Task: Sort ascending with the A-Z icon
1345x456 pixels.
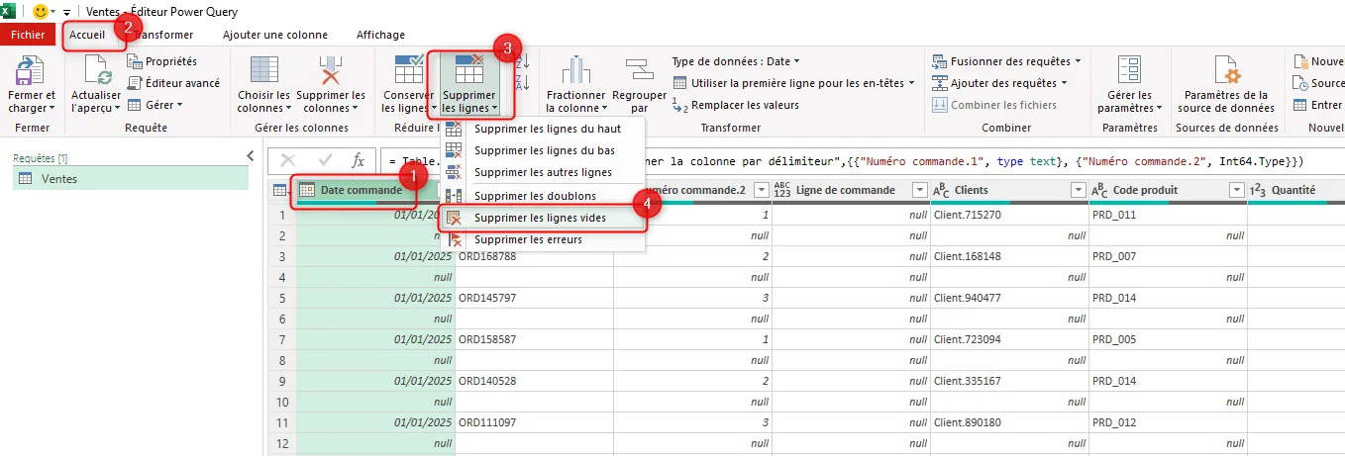Action: pos(523,62)
